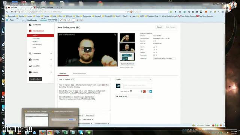240x135 pixels.
Task: Open Video Manager in the sidebar
Action: point(38,31)
